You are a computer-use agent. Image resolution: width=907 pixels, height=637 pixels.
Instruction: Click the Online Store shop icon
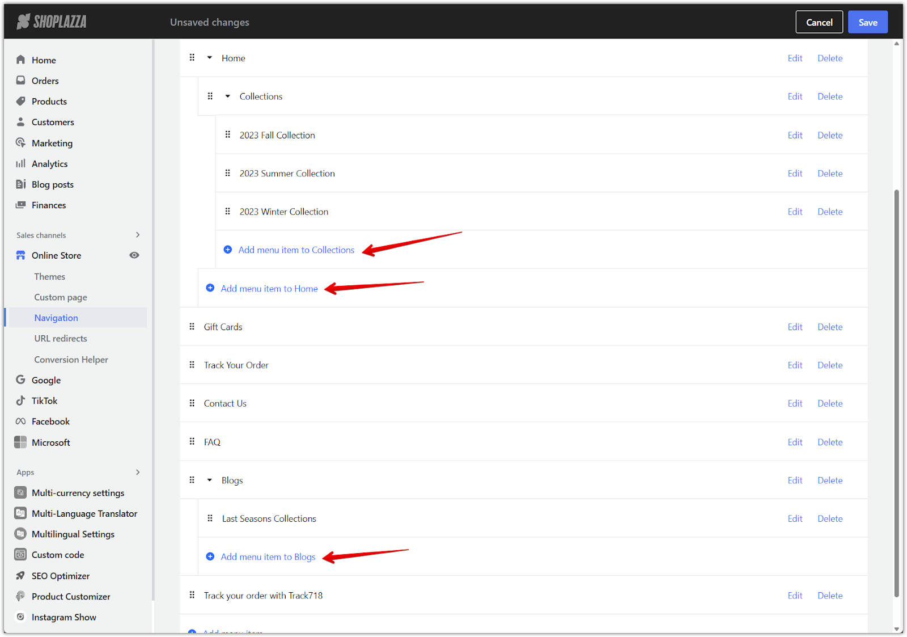(21, 255)
